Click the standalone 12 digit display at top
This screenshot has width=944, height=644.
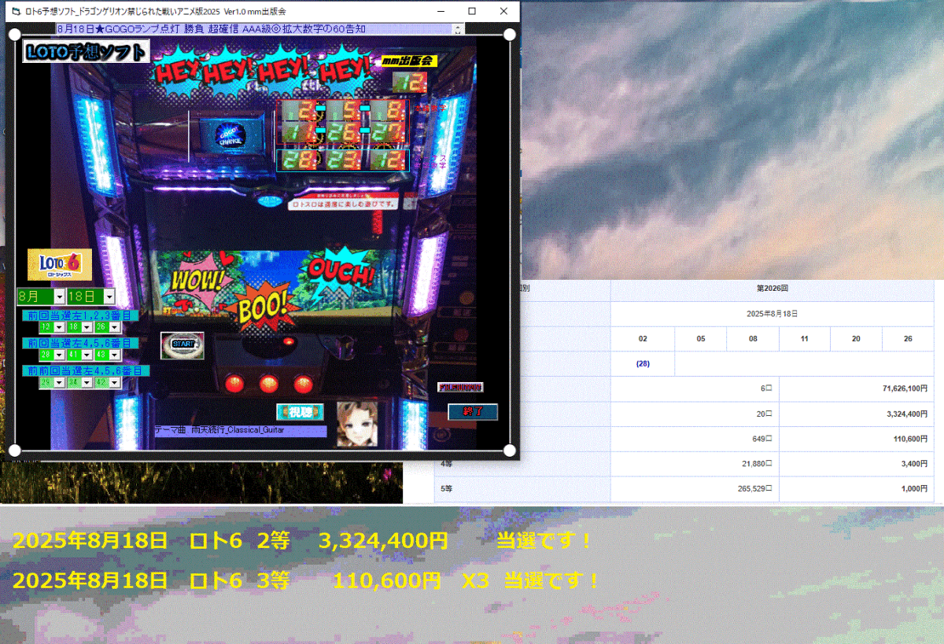click(x=409, y=83)
